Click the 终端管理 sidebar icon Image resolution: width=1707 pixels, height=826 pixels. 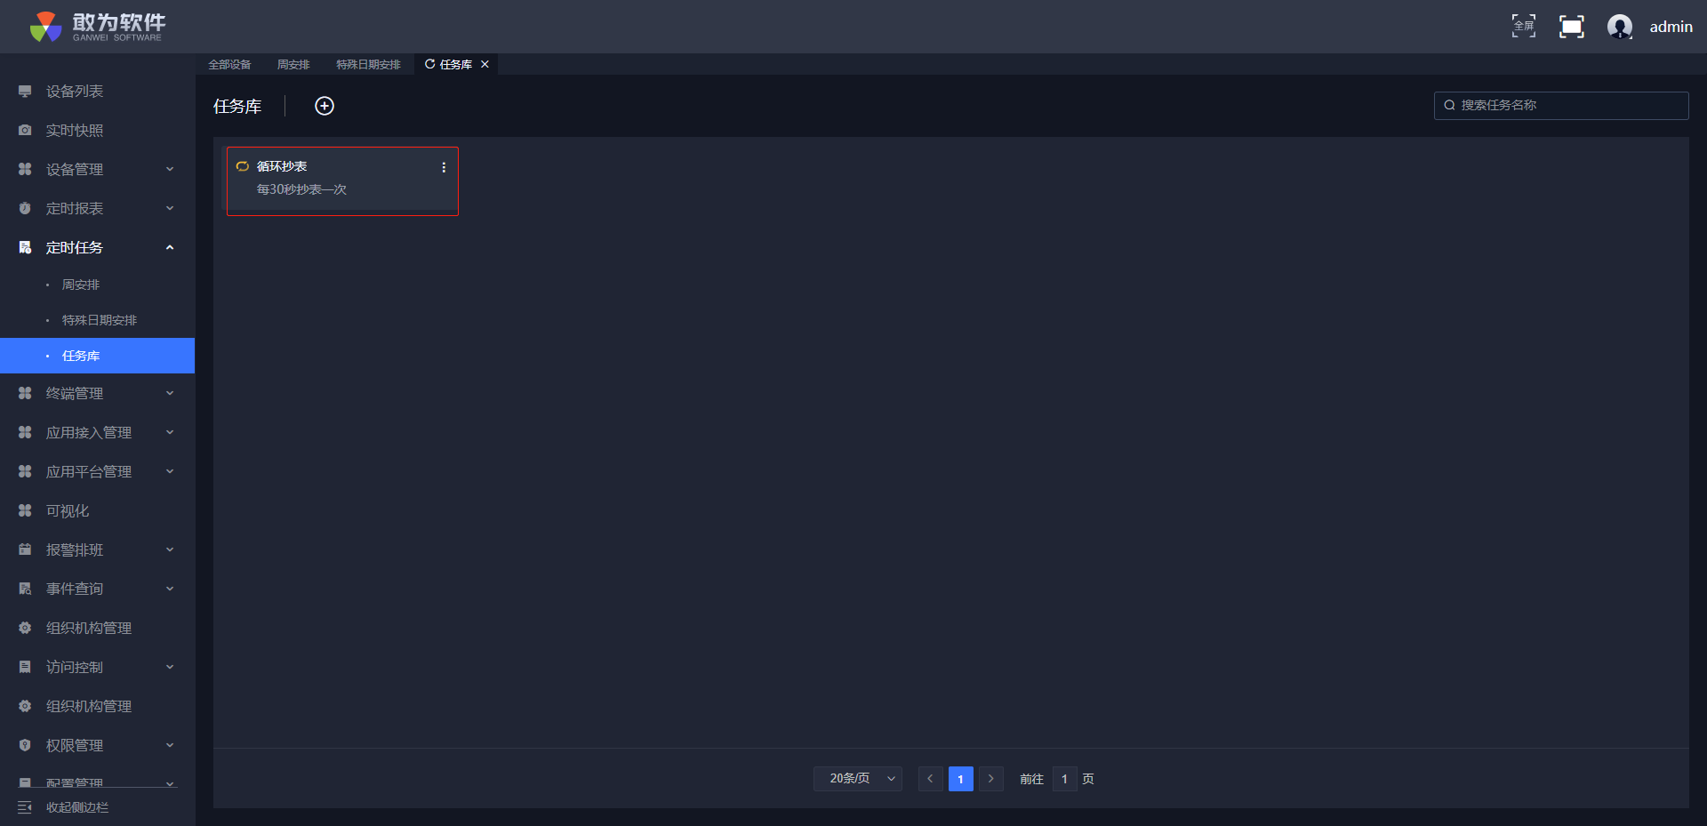coord(25,394)
